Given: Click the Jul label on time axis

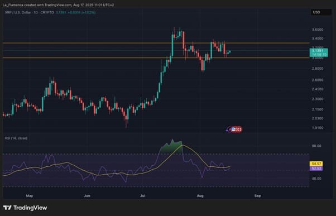Looking at the screenshot, I should click(143, 196).
